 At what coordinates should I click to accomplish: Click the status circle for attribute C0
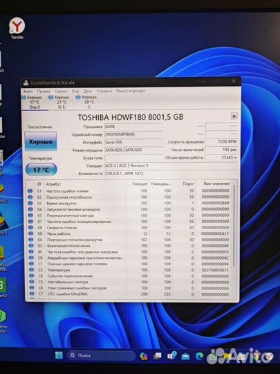pos(31,258)
